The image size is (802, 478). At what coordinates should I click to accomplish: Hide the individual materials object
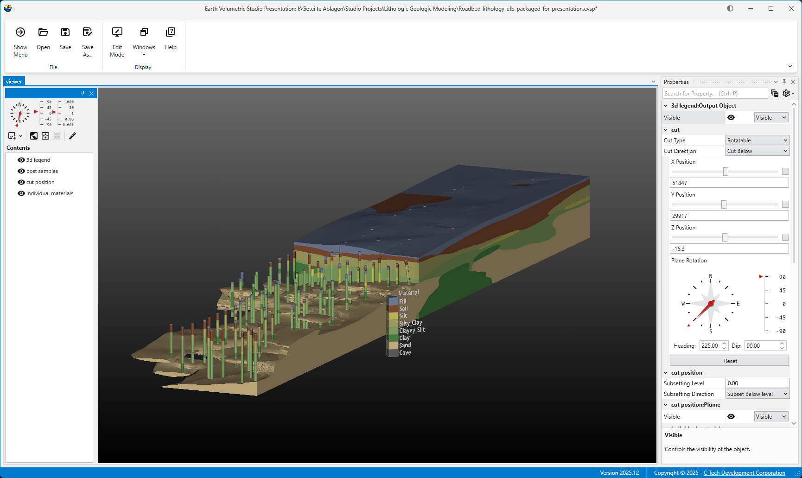coord(21,193)
